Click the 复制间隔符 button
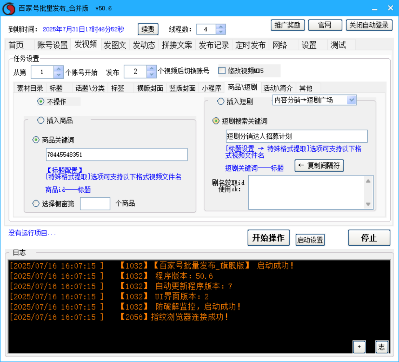The width and height of the screenshot is (399, 362). (319, 165)
